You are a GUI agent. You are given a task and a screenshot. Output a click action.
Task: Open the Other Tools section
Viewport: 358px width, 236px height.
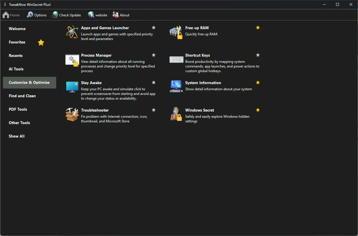pyautogui.click(x=30, y=123)
